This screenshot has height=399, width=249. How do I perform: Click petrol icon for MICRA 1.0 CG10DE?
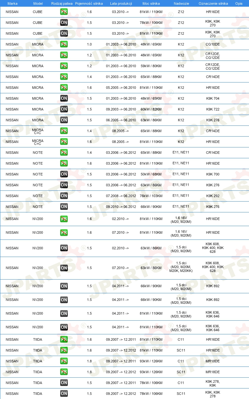tap(64, 44)
